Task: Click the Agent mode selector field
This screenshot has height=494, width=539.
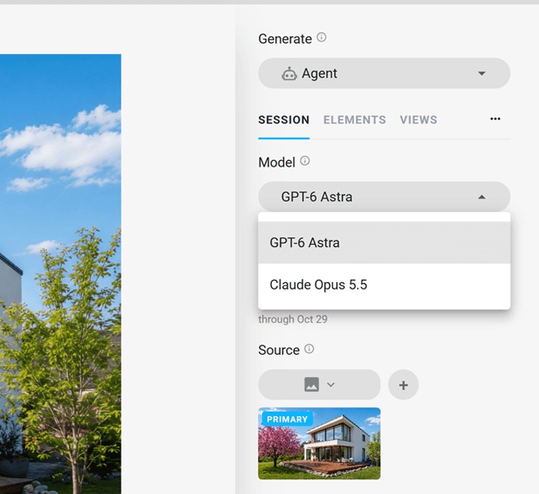Action: tap(384, 73)
